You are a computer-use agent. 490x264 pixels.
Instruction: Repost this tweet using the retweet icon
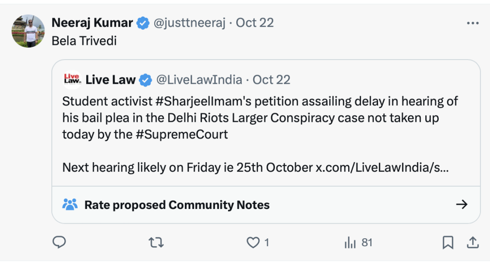point(156,242)
